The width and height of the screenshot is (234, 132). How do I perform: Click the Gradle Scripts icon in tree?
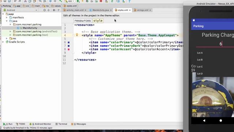coord(7,42)
